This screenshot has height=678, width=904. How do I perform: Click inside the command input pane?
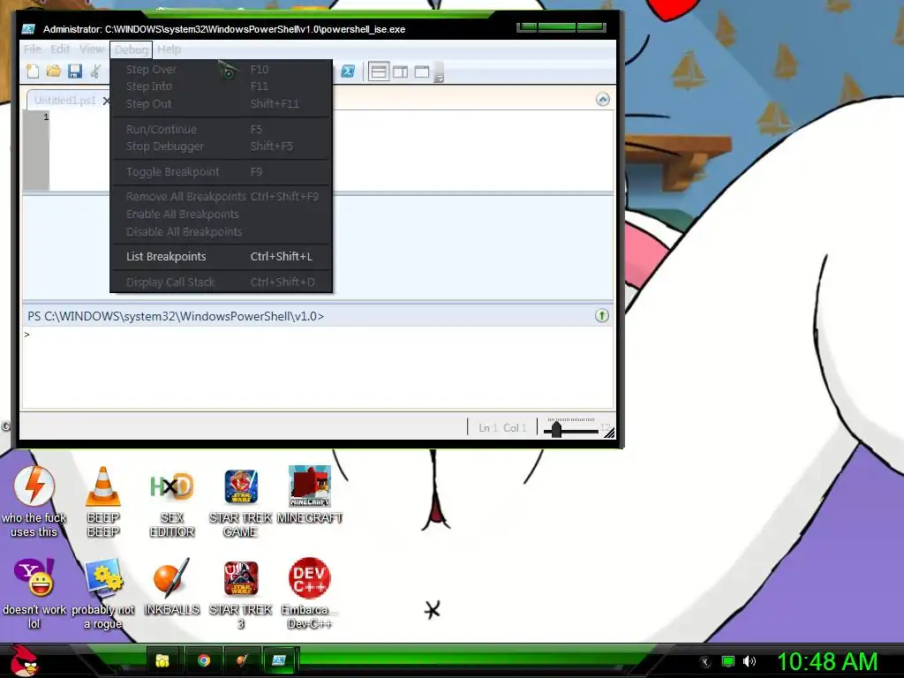[318, 367]
